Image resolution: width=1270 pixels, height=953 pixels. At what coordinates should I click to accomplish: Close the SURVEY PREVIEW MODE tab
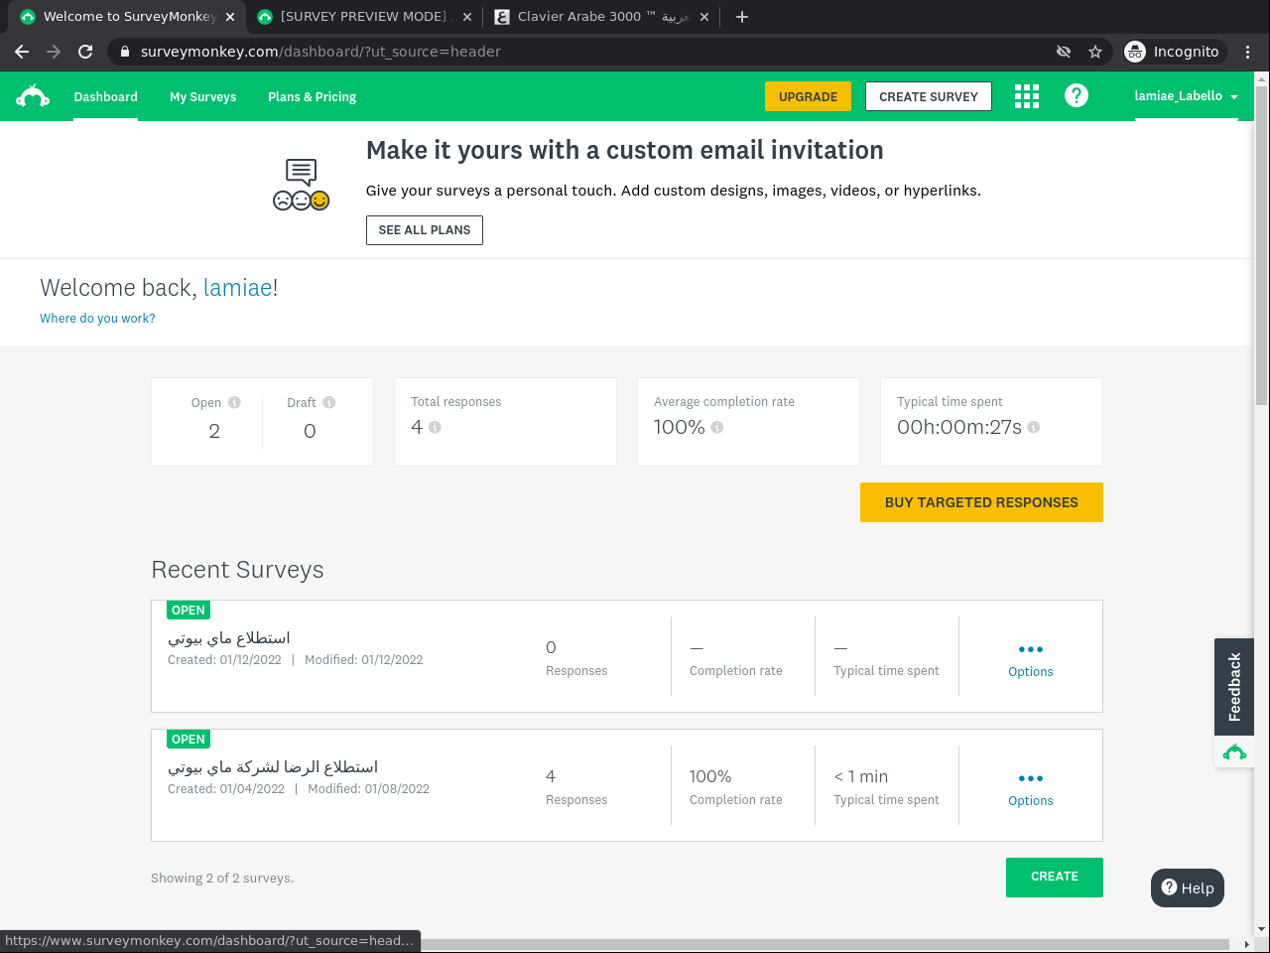467,17
